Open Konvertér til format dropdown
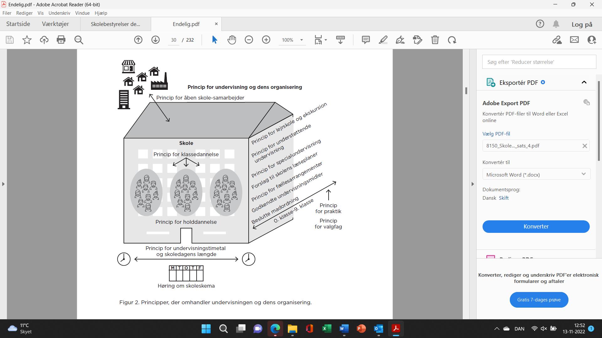This screenshot has width=602, height=338. tap(536, 174)
